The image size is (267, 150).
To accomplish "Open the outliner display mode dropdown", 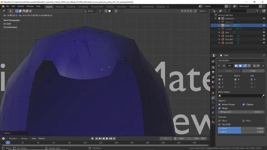I will [x=221, y=11].
